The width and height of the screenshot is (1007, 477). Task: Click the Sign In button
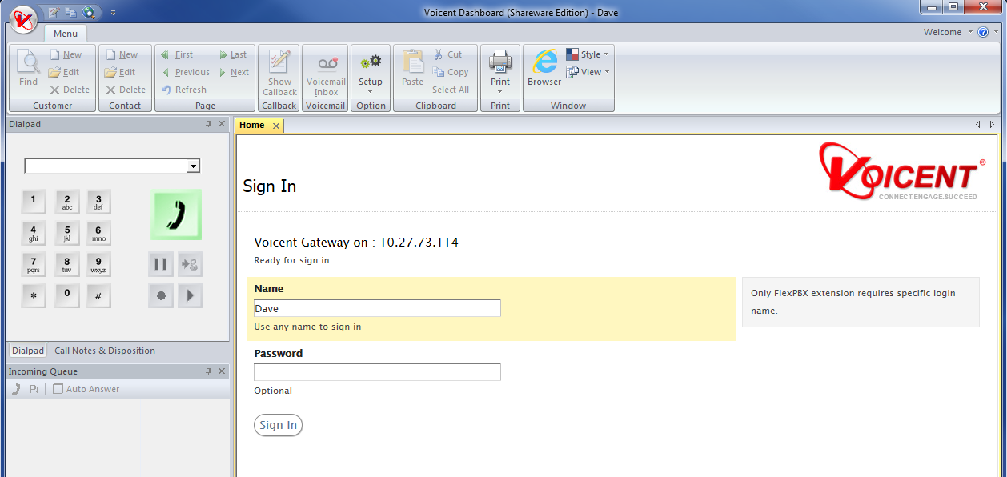point(278,425)
